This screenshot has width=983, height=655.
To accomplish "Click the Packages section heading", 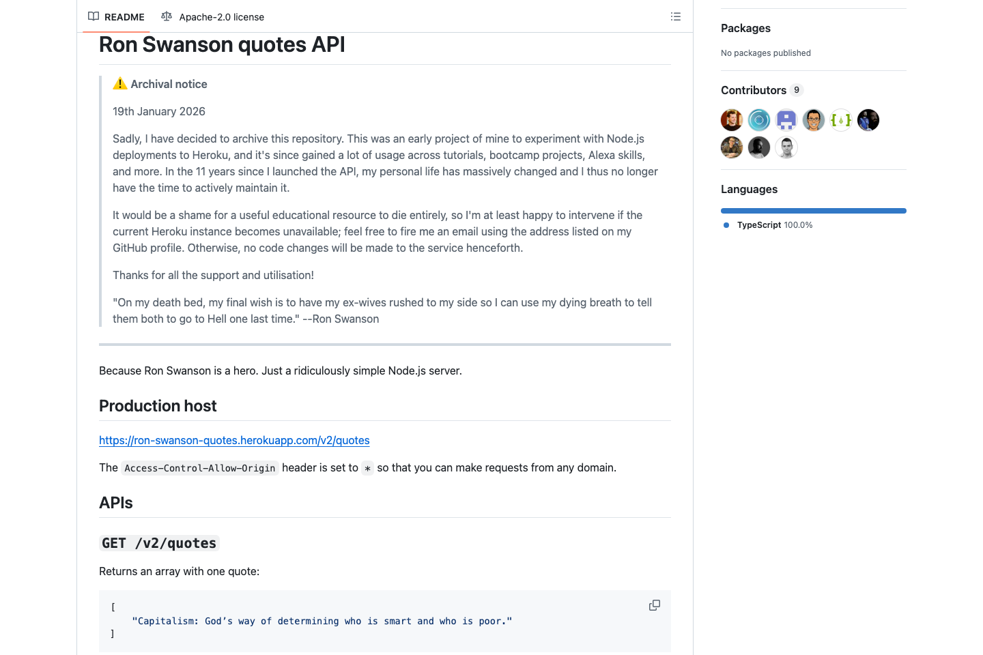I will [x=745, y=28].
